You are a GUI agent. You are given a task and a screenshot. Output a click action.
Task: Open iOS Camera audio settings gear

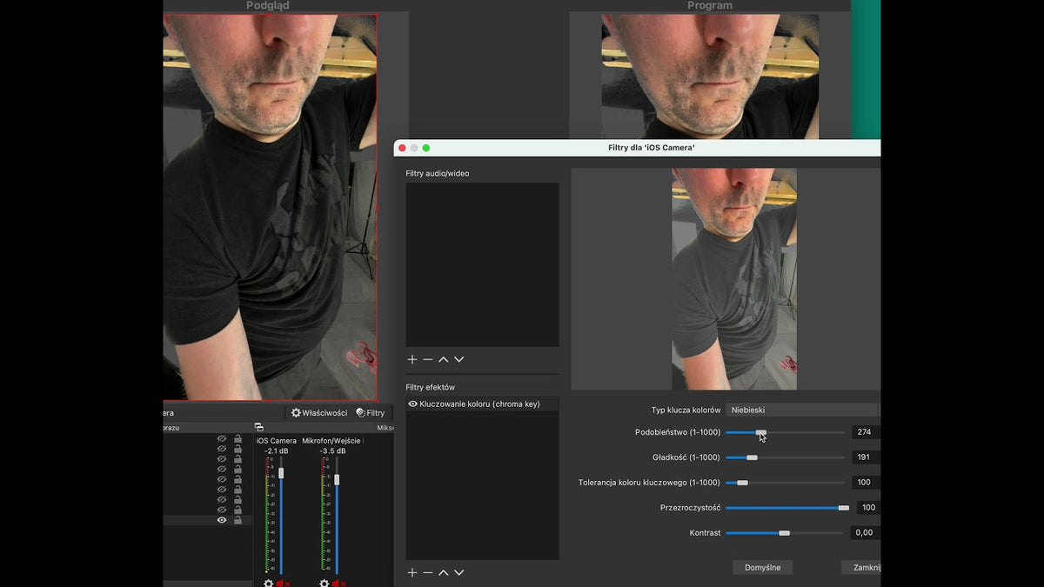(x=269, y=584)
